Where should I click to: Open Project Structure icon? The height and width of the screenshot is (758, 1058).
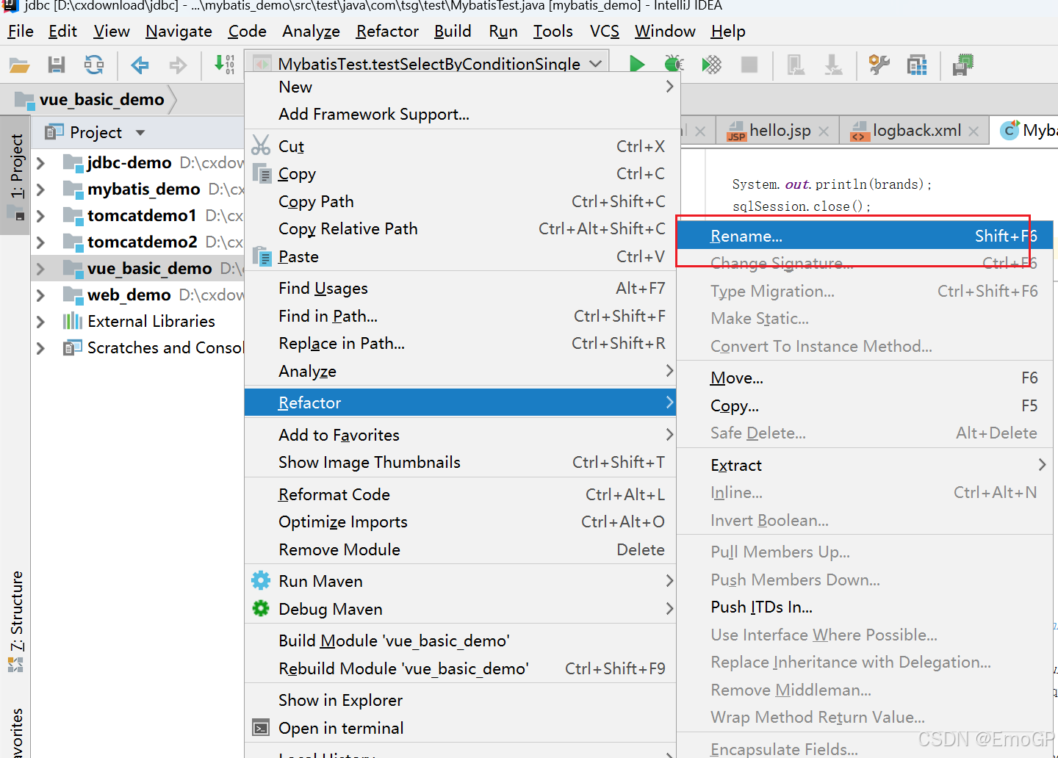click(x=917, y=65)
